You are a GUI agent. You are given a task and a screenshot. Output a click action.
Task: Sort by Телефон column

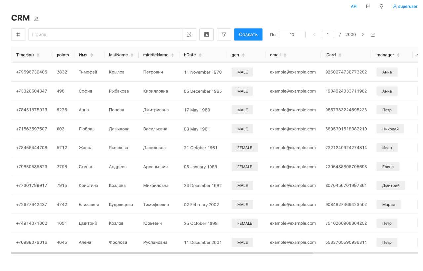pos(38,55)
